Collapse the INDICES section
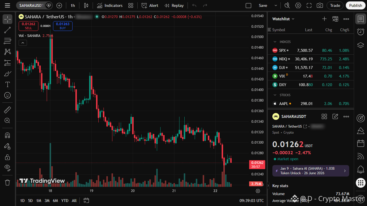 point(275,42)
